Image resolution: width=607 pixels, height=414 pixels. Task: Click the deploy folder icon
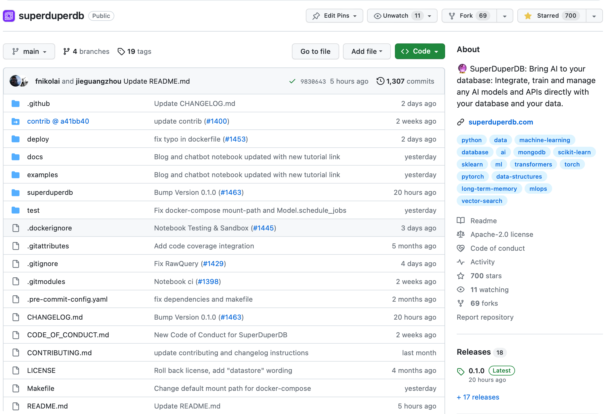(16, 139)
